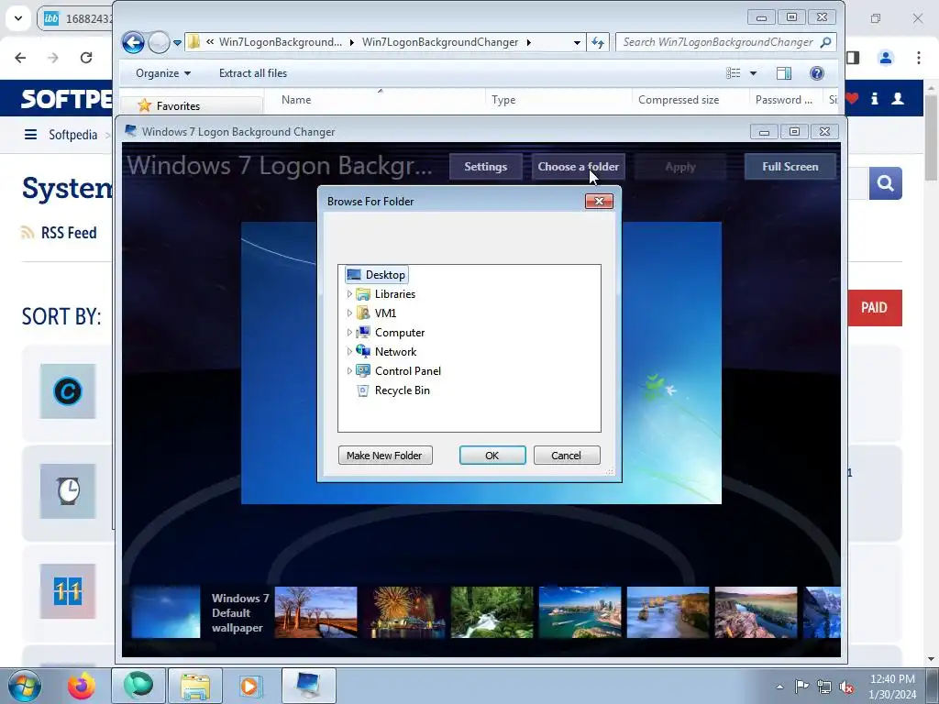This screenshot has width=939, height=704.
Task: Open the browser three-dot menu
Action: coord(919,58)
